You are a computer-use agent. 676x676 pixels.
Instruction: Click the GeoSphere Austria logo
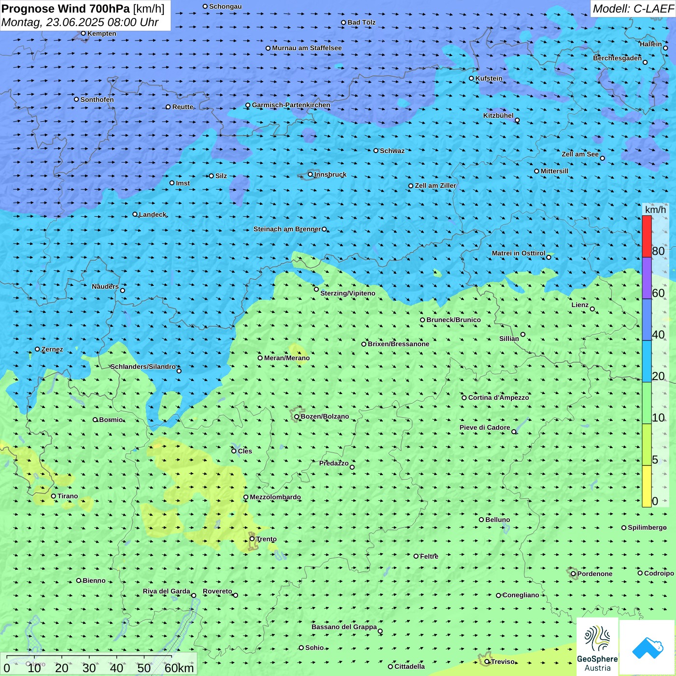597,647
